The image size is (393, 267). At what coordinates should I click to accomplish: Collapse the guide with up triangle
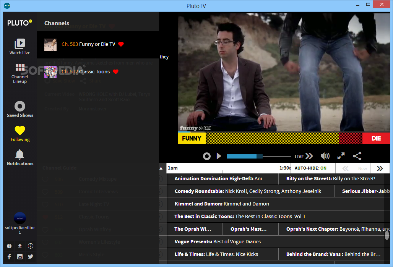coord(161,168)
